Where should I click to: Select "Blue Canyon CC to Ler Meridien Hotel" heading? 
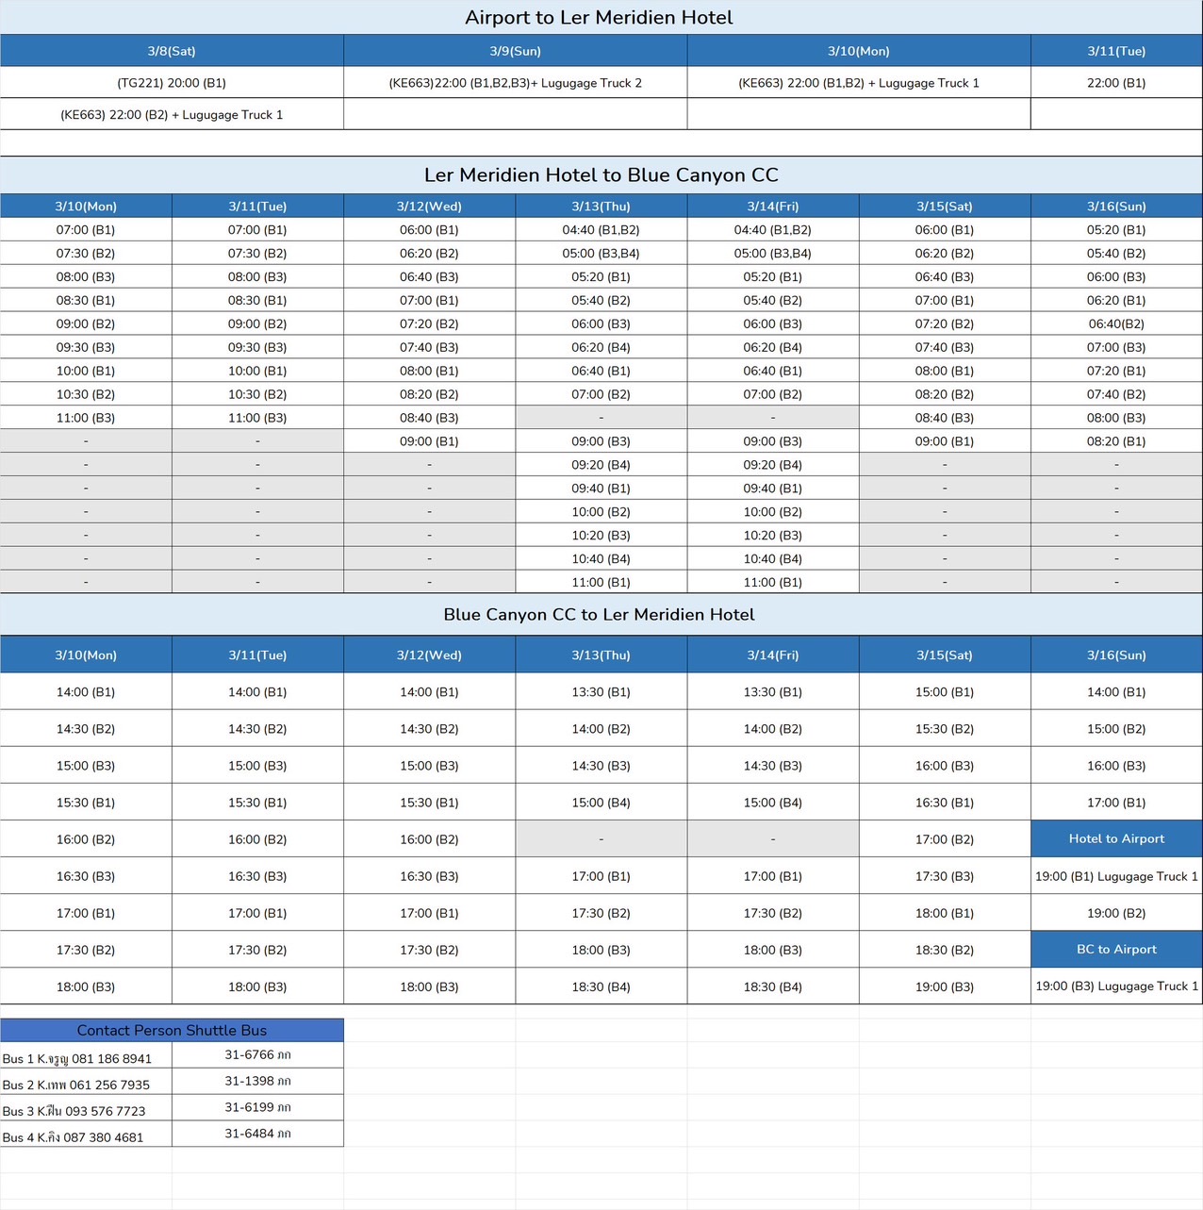(x=600, y=615)
